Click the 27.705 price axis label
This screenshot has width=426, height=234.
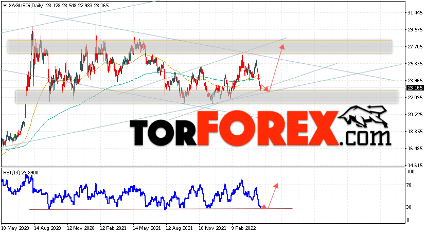click(x=415, y=47)
